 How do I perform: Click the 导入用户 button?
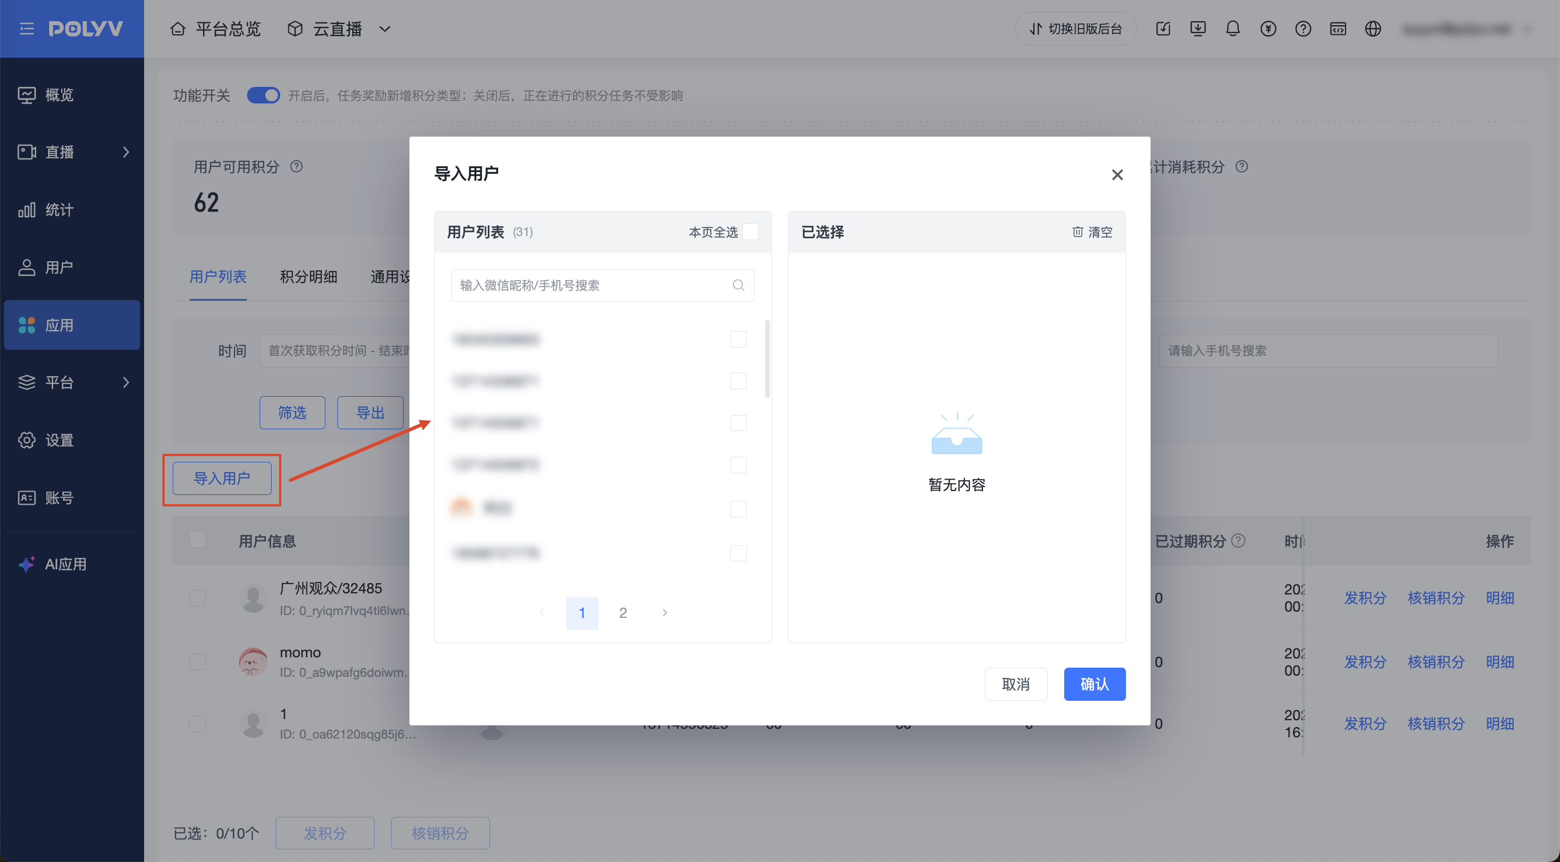[x=222, y=478]
